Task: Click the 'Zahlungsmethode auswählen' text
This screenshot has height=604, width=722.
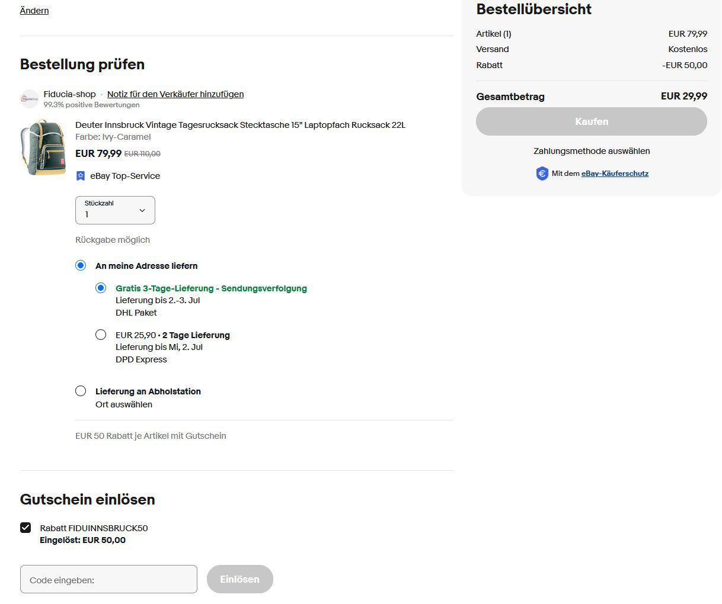Action: click(592, 151)
